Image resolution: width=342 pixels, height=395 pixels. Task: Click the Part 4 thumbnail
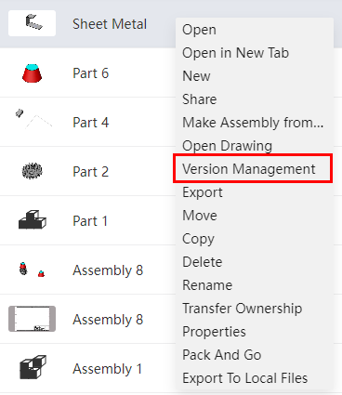(33, 118)
